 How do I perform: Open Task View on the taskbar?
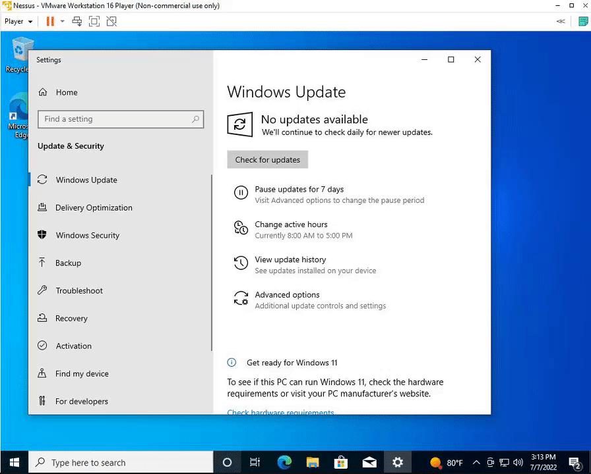(255, 462)
